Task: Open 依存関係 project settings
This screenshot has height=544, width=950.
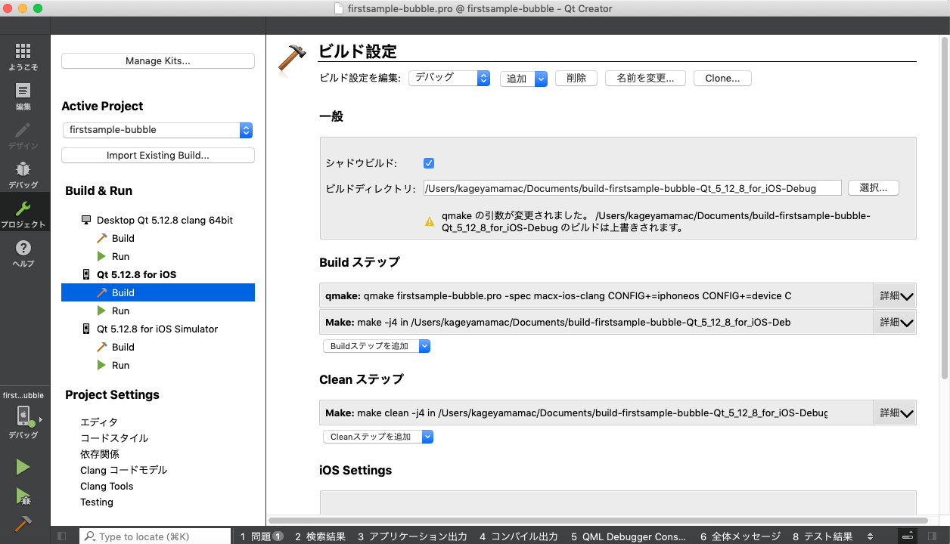Action: 100,454
